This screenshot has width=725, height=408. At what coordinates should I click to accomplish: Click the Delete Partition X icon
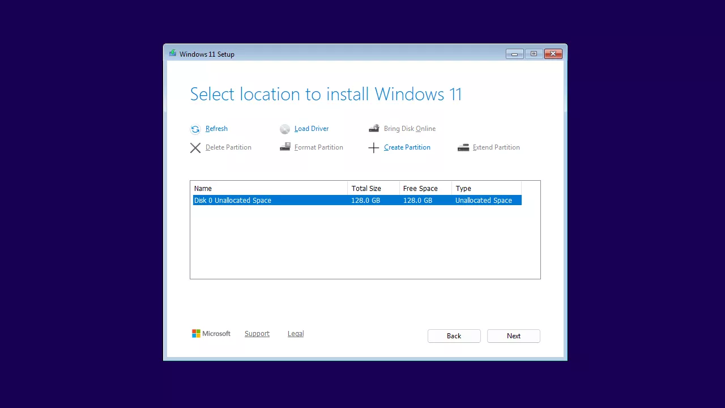(x=195, y=147)
